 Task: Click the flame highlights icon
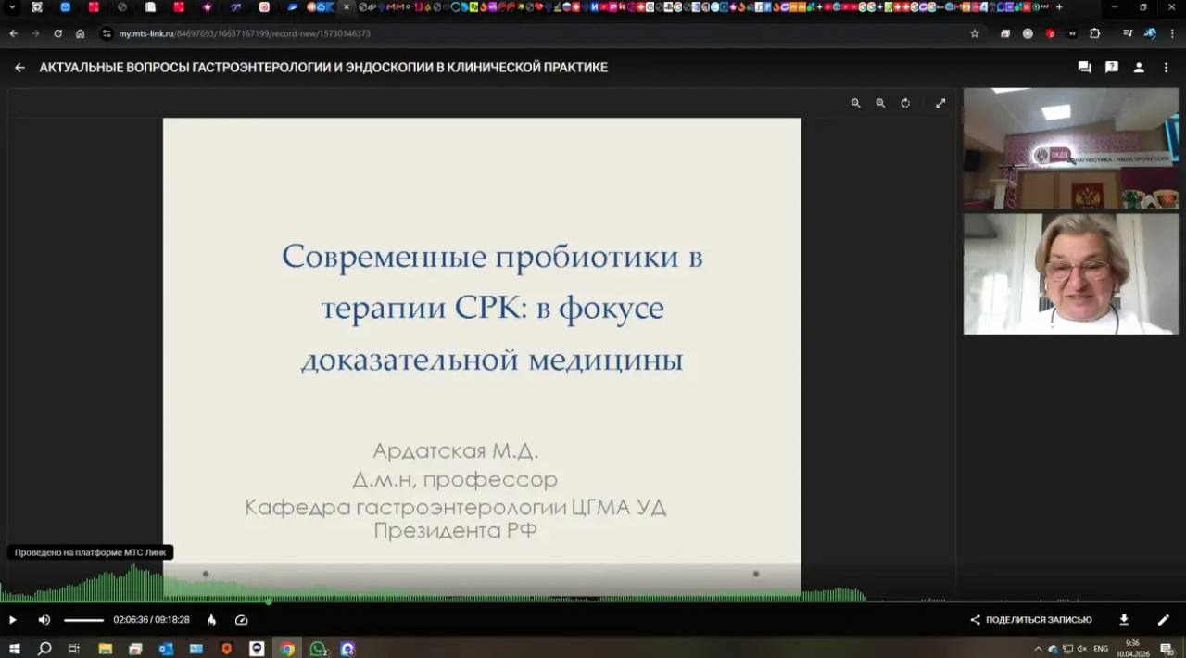pyautogui.click(x=211, y=620)
